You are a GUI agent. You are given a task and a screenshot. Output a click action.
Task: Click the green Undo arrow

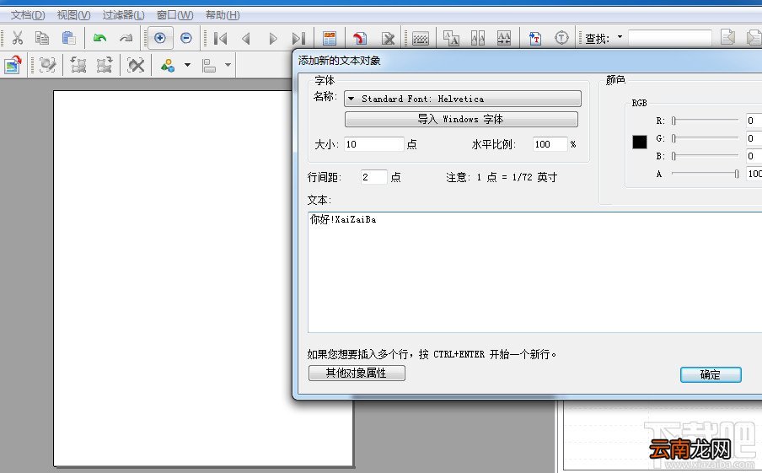click(x=99, y=38)
